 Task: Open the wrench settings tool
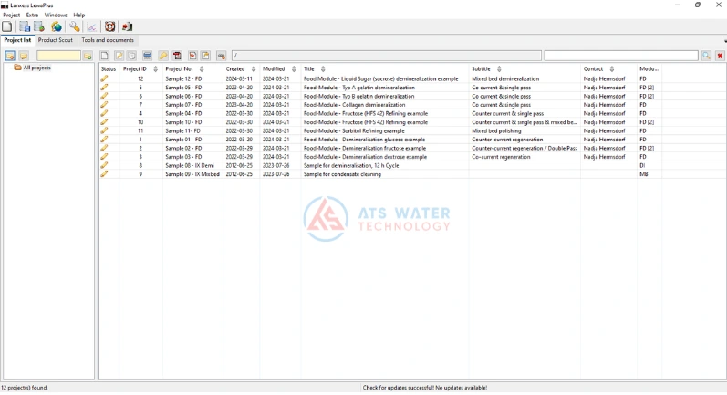coord(74,26)
